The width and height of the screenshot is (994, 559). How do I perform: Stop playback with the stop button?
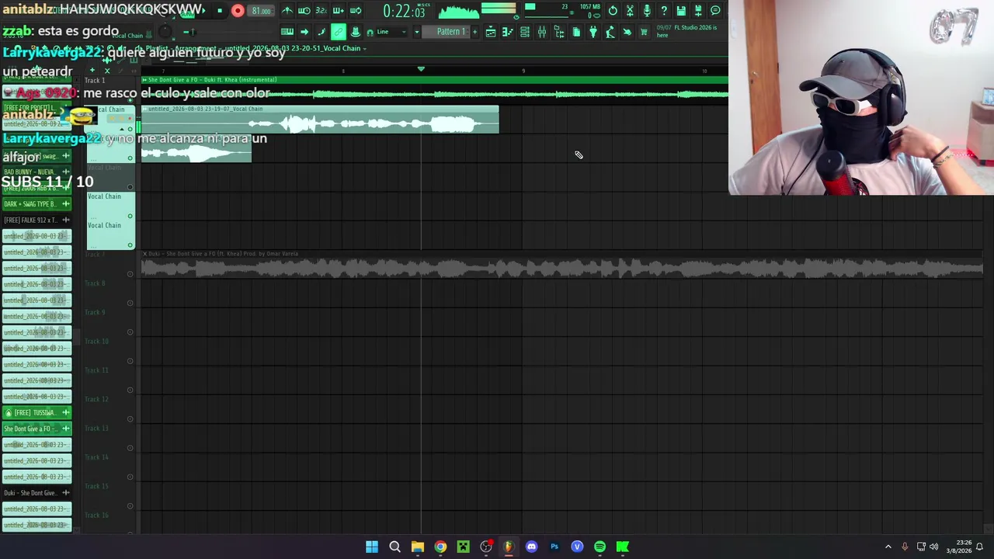(220, 11)
